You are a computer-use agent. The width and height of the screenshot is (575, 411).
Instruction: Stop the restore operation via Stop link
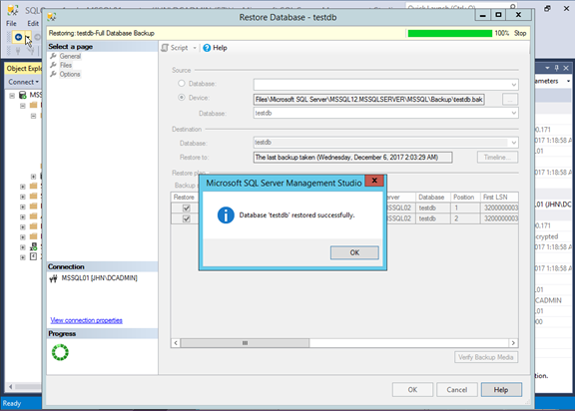520,33
